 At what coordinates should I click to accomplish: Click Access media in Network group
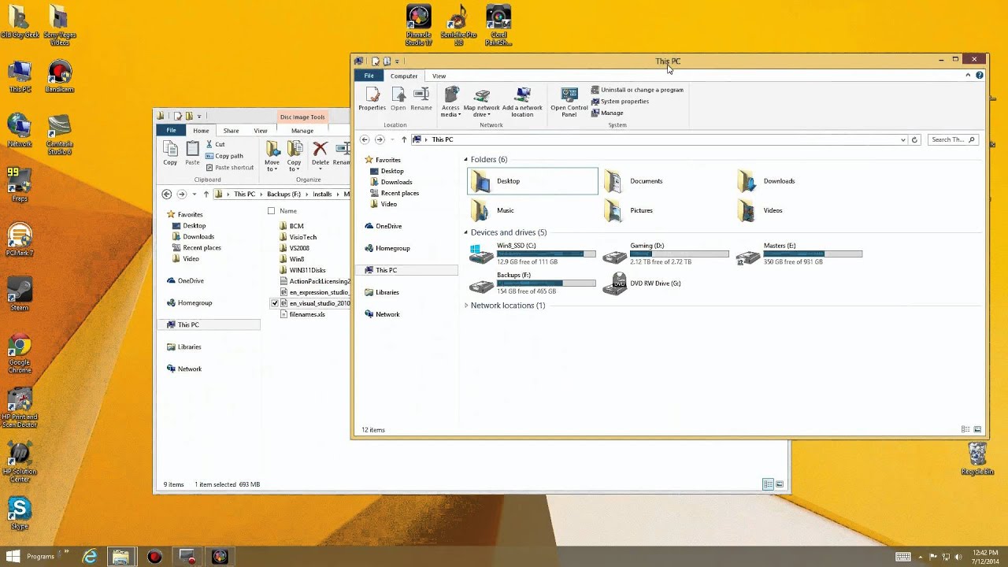(x=450, y=102)
